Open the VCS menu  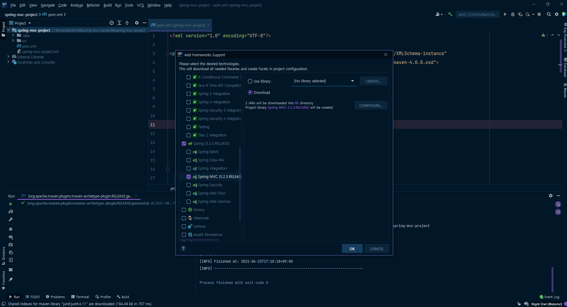[140, 5]
